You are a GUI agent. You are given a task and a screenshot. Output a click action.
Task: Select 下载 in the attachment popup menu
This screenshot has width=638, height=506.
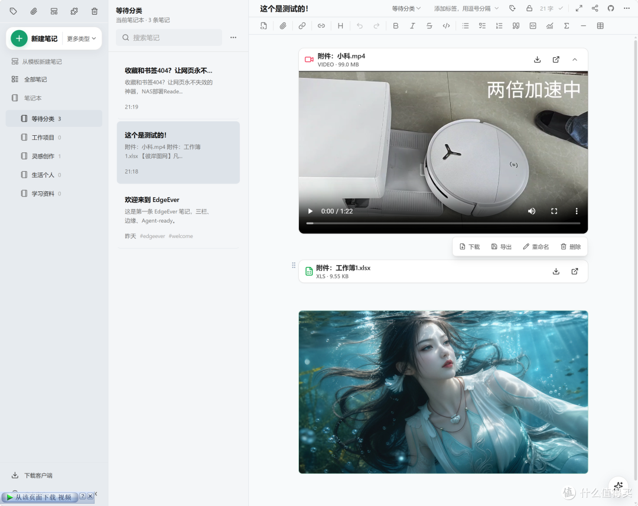tap(470, 247)
